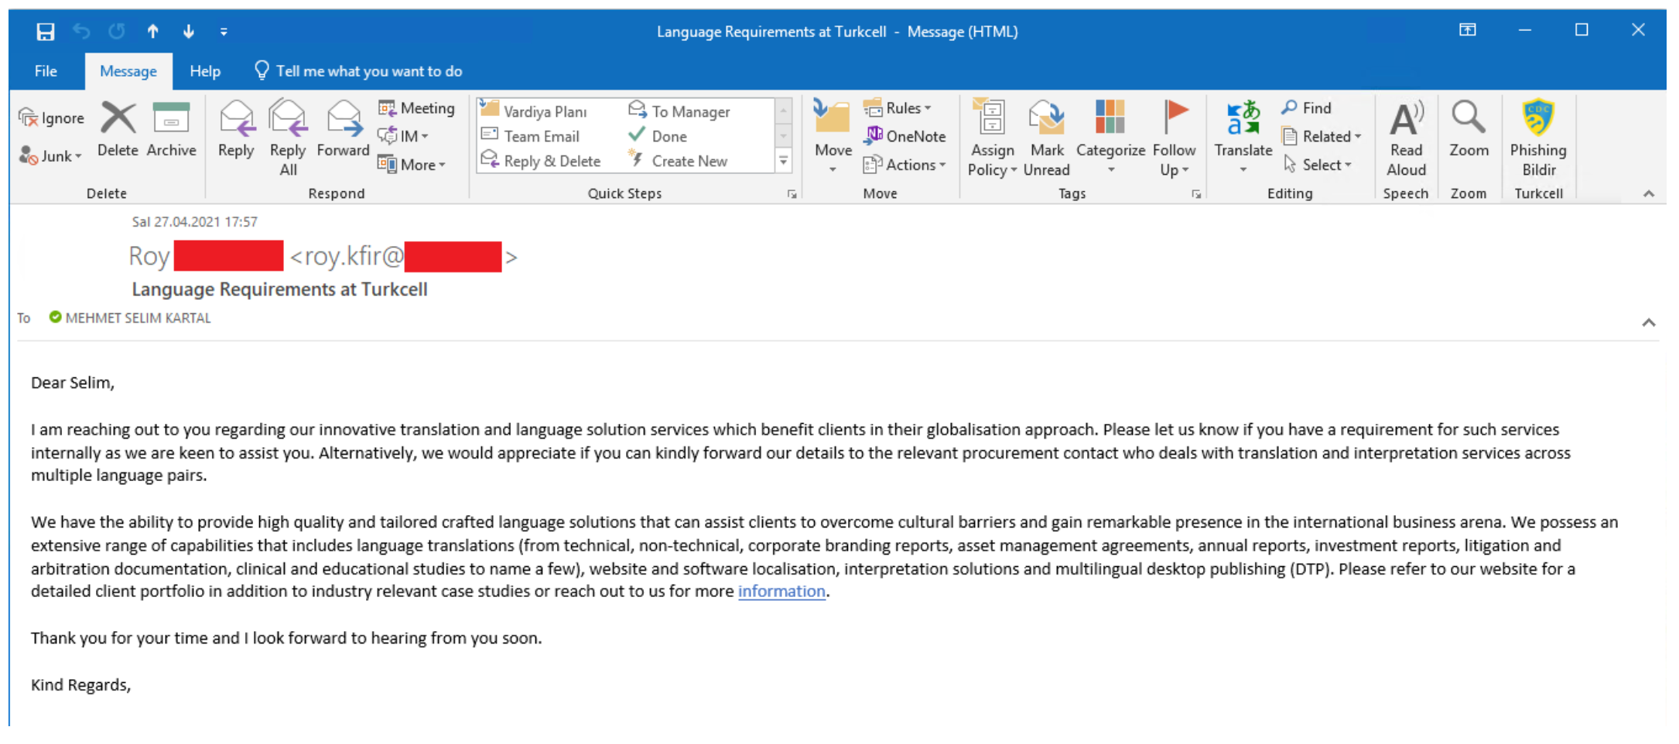Go to next item with down arrow
The image size is (1679, 744).
point(189,31)
